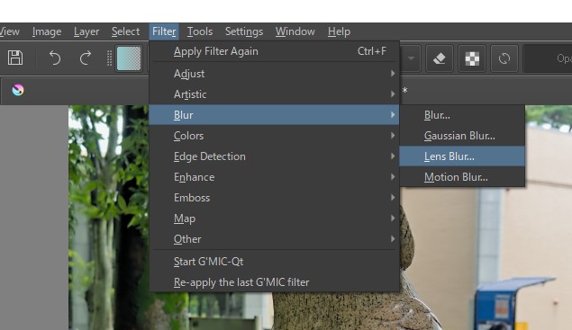Image resolution: width=572 pixels, height=330 pixels.
Task: Click the Krita document tab icon
Action: click(x=18, y=90)
